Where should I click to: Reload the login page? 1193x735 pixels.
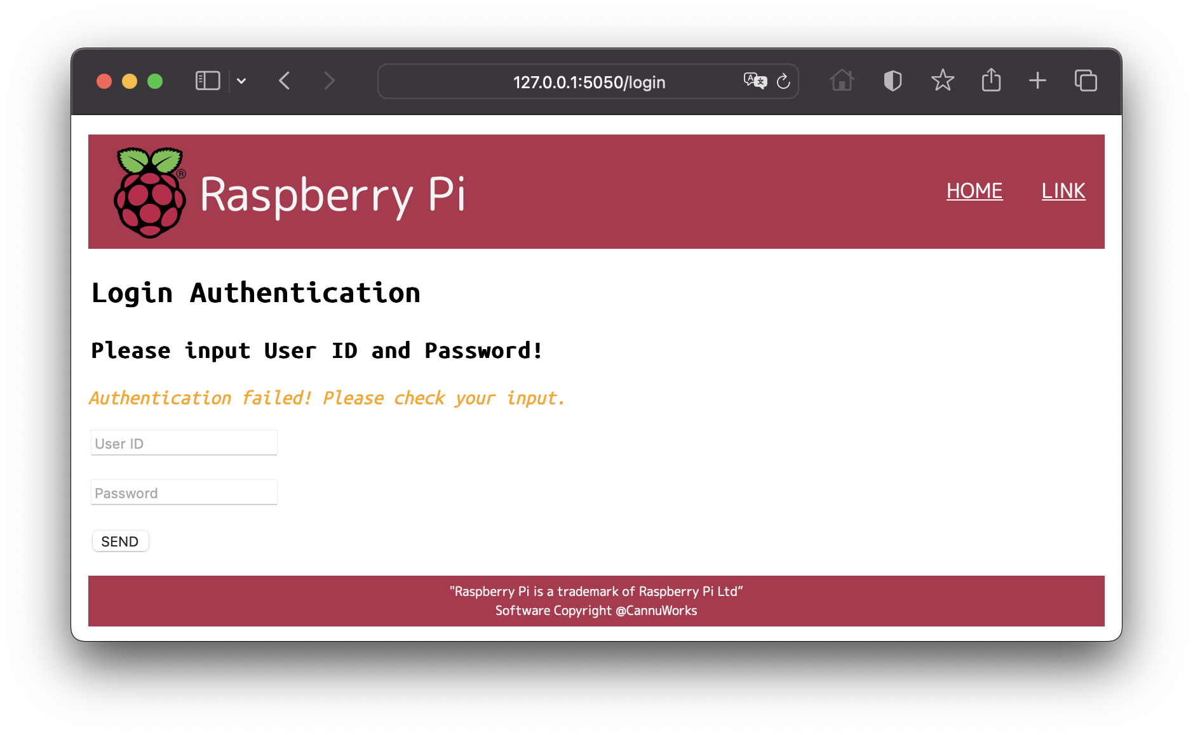coord(785,81)
